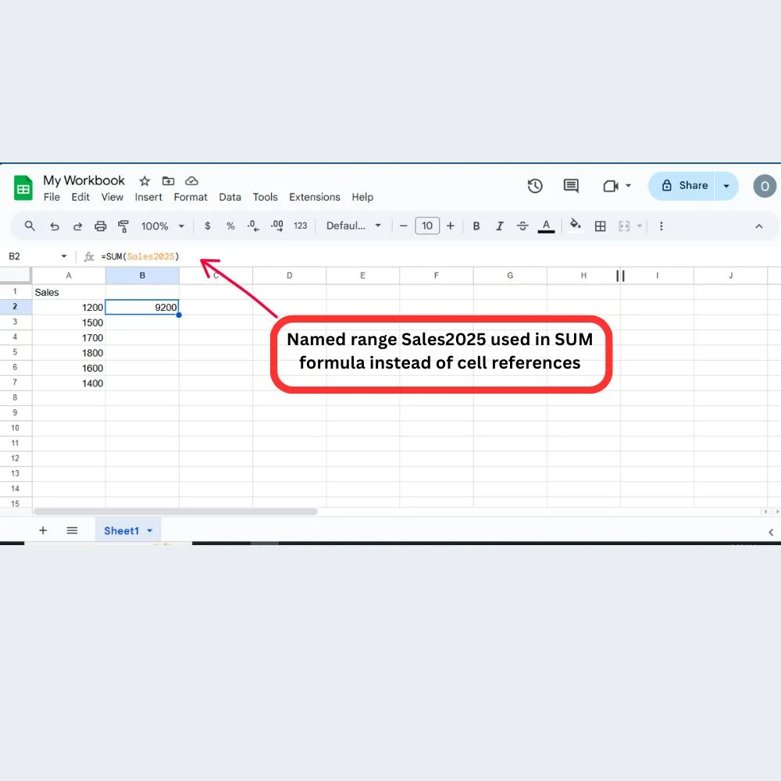Decrease font size with minus button
This screenshot has height=781, width=781.
pos(404,226)
